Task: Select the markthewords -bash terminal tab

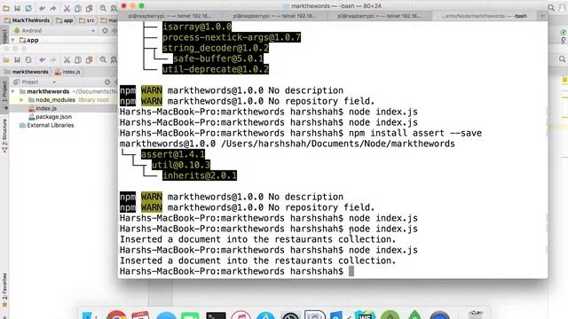Action: (x=484, y=16)
